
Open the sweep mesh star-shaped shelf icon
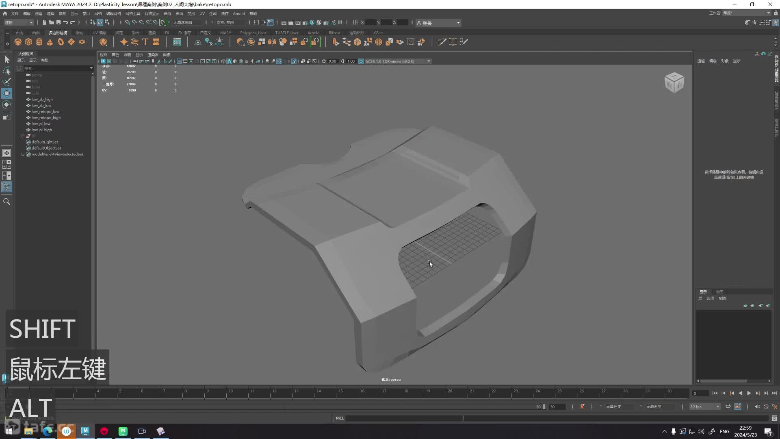(124, 42)
